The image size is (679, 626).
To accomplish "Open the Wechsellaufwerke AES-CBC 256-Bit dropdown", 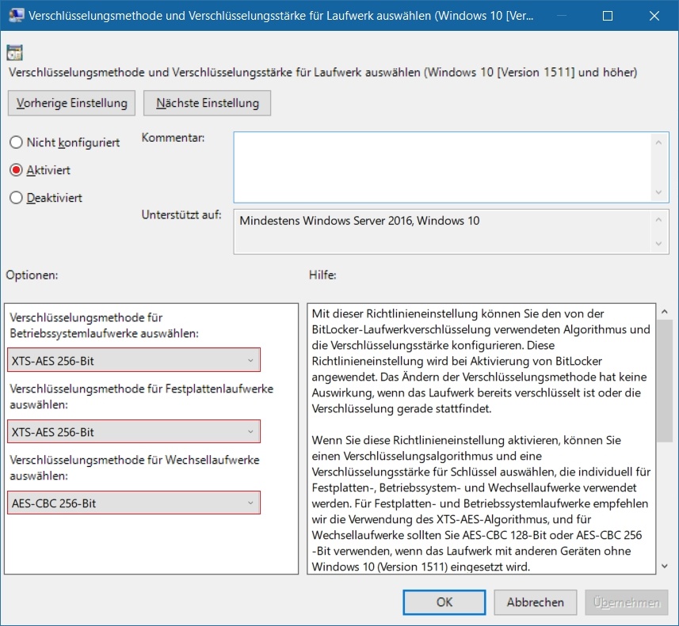I will point(134,503).
